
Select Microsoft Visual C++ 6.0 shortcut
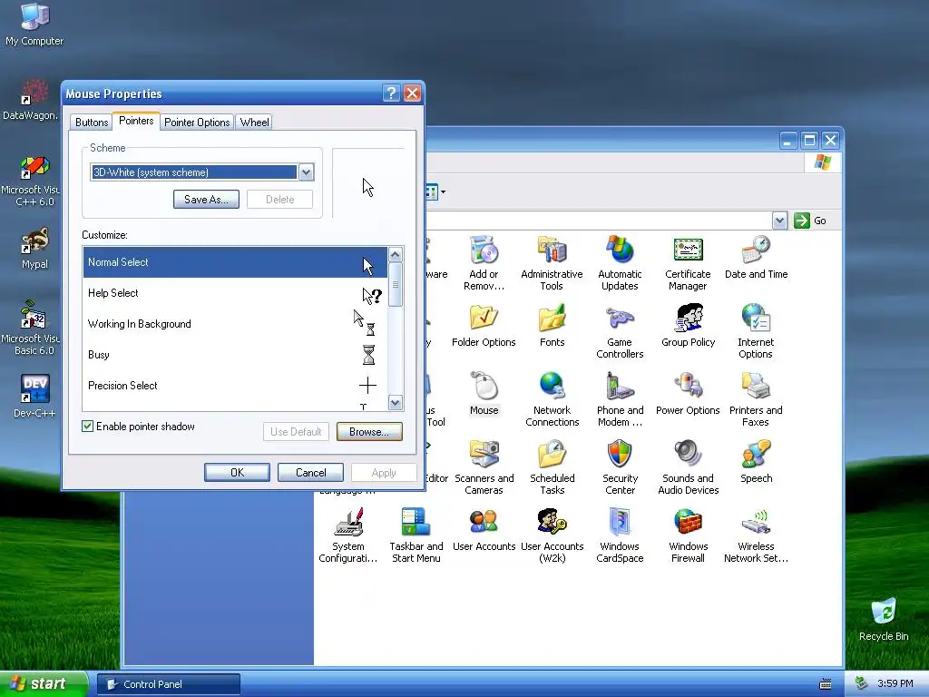[31, 181]
